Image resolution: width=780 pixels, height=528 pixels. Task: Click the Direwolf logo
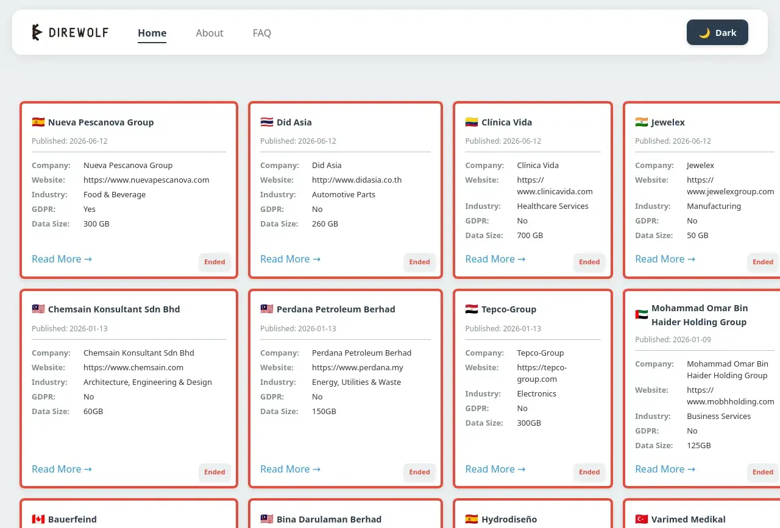[70, 33]
